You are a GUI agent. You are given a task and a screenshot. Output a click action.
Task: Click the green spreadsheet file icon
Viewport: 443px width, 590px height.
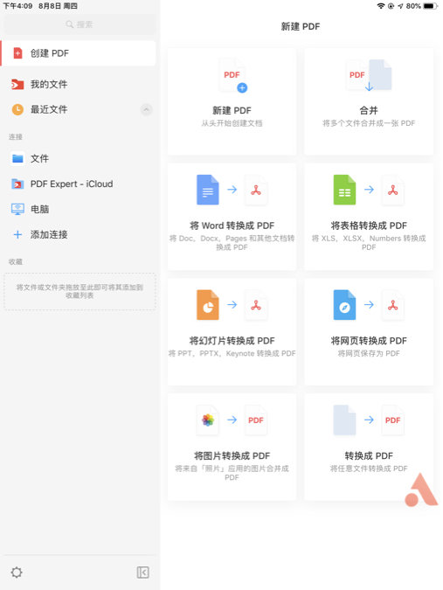[344, 190]
